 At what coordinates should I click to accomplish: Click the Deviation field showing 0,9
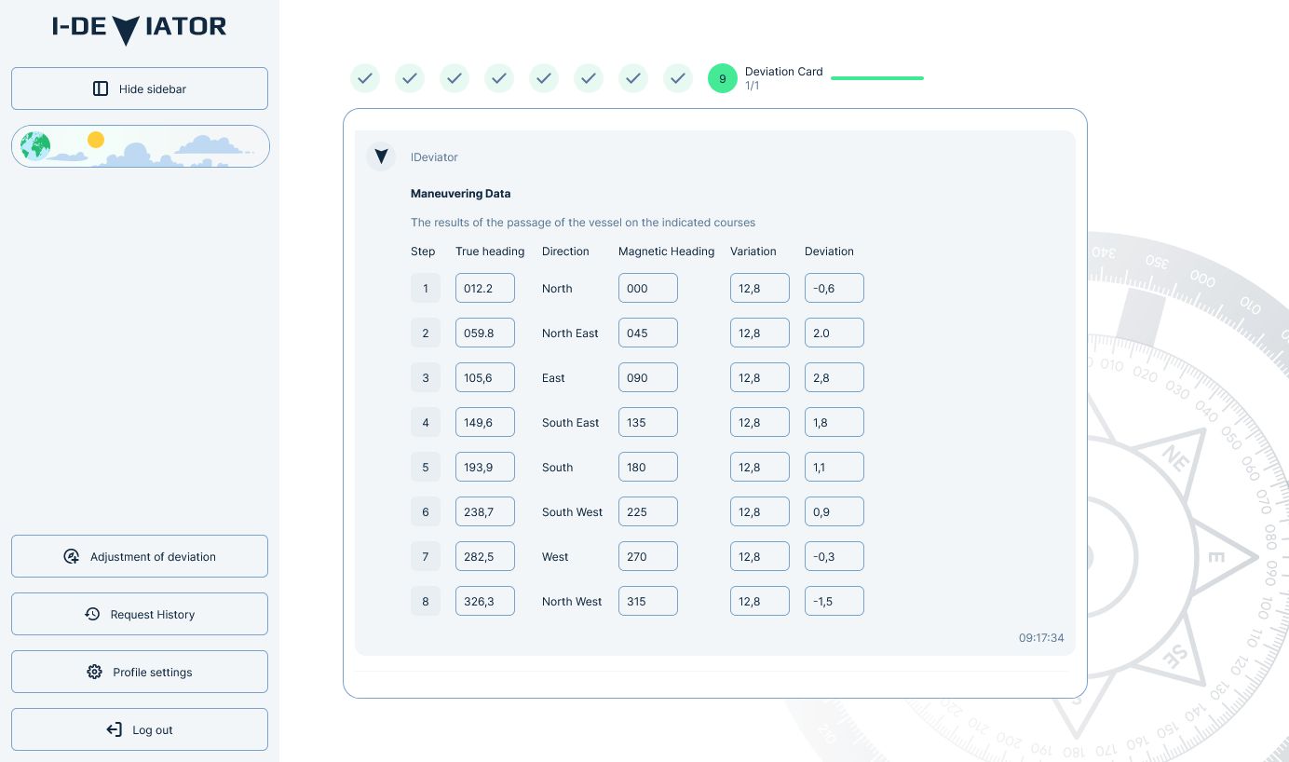pos(834,511)
